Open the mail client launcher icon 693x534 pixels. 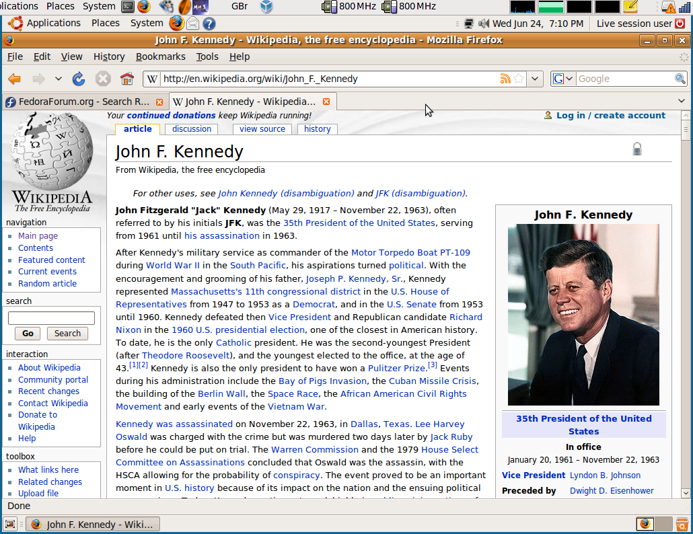pos(192,24)
